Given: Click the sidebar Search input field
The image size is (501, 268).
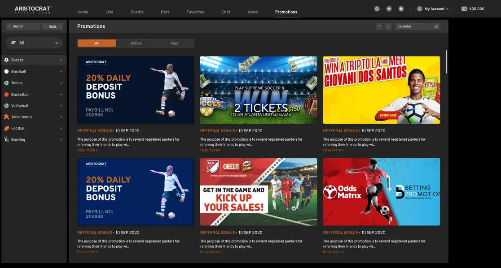Looking at the screenshot, I should pyautogui.click(x=23, y=26).
